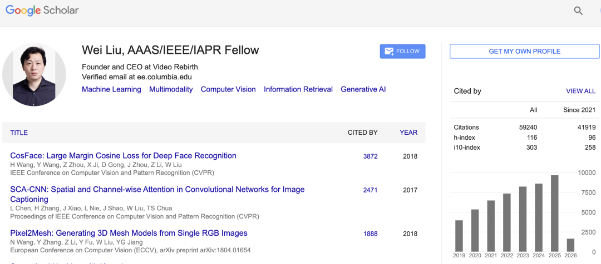Click the 2025 bar in citations chart
The width and height of the screenshot is (601, 264).
coord(554,213)
